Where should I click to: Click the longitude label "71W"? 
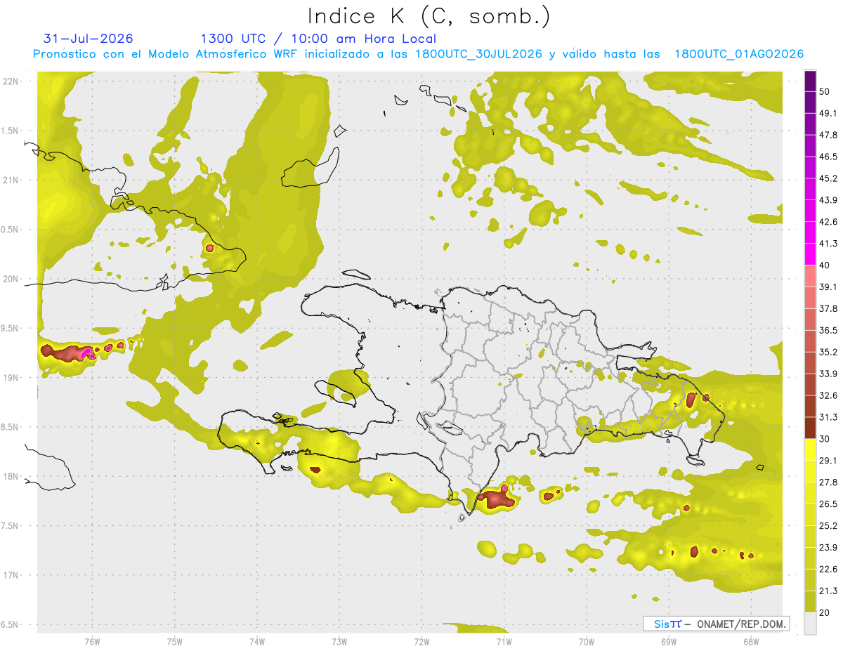click(504, 642)
